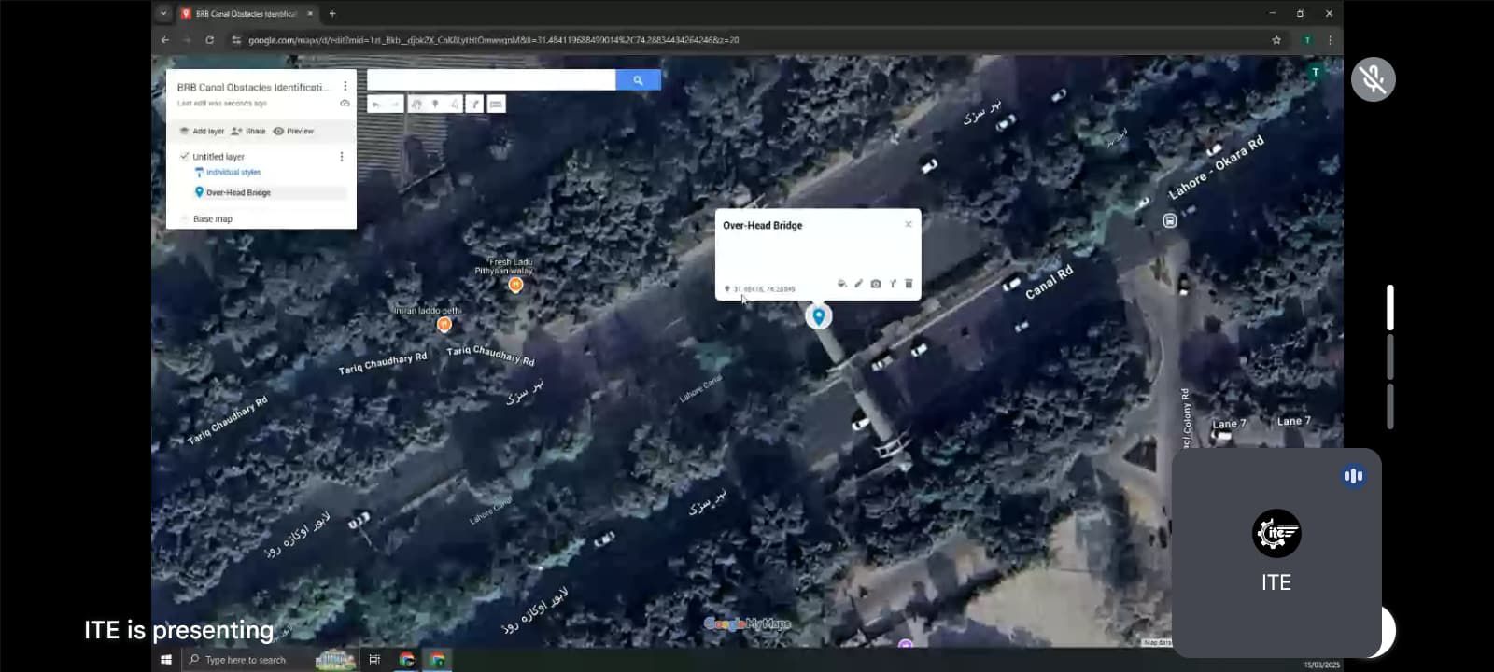Screen dimensions: 1494x672
Task: Select the Add directions tool
Action: coord(476,105)
